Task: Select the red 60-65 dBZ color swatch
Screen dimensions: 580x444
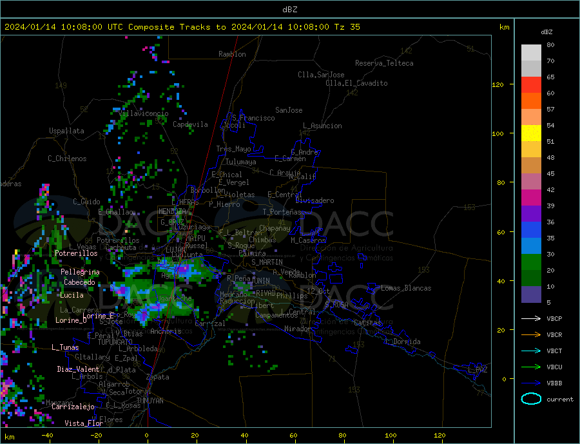Action: pos(531,84)
